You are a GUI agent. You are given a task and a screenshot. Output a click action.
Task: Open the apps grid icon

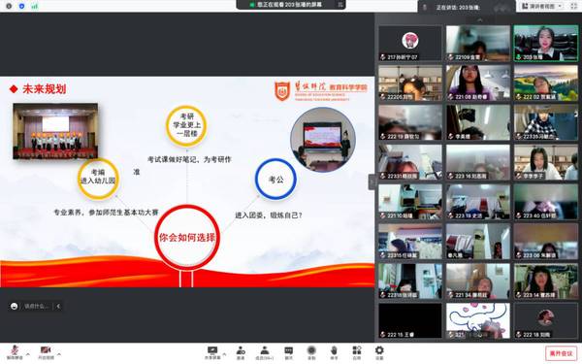click(357, 352)
